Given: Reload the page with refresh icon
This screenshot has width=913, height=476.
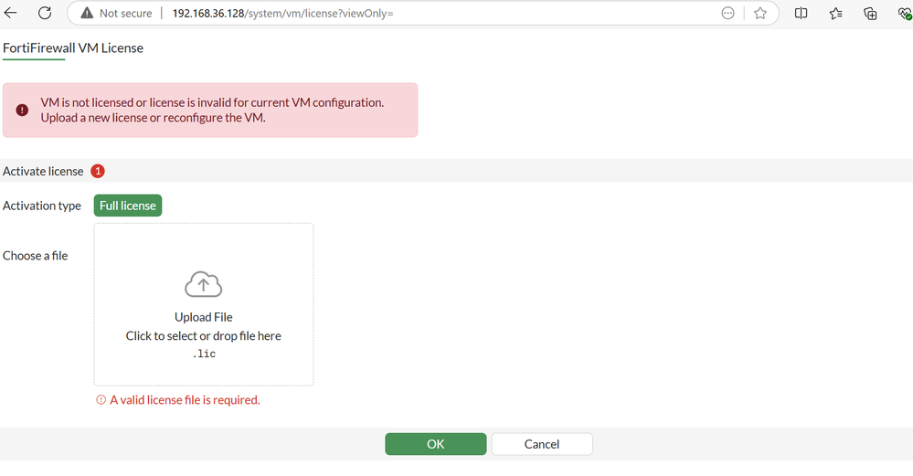Looking at the screenshot, I should [x=45, y=13].
